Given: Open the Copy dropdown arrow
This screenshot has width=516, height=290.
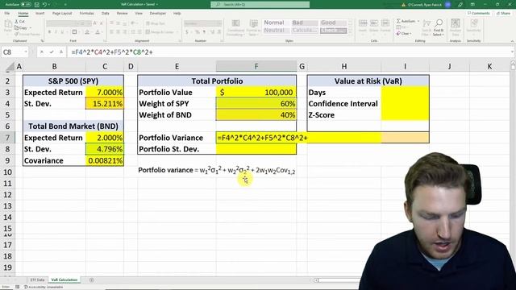Looking at the screenshot, I should [x=31, y=28].
